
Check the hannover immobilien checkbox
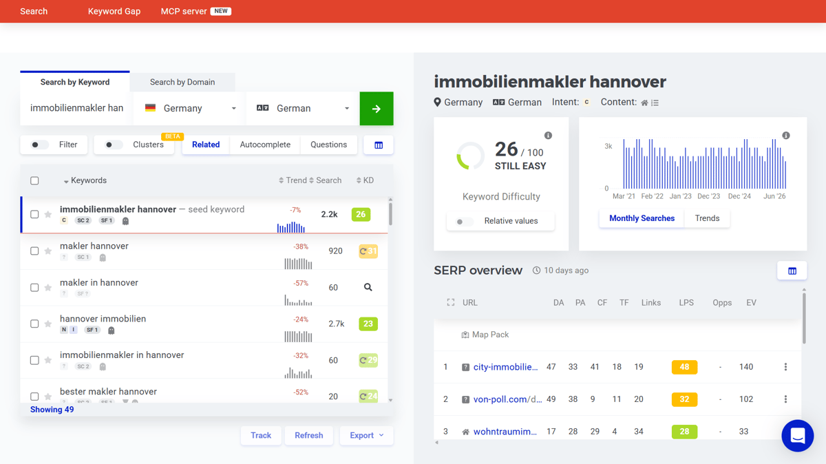point(34,324)
